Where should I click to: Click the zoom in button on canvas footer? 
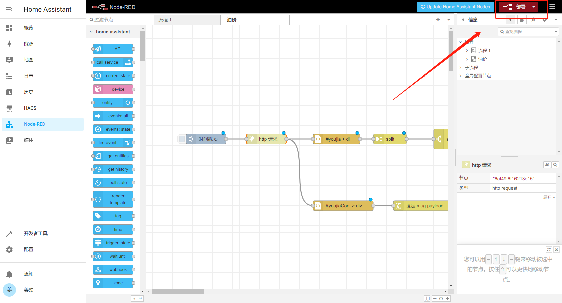click(447, 298)
